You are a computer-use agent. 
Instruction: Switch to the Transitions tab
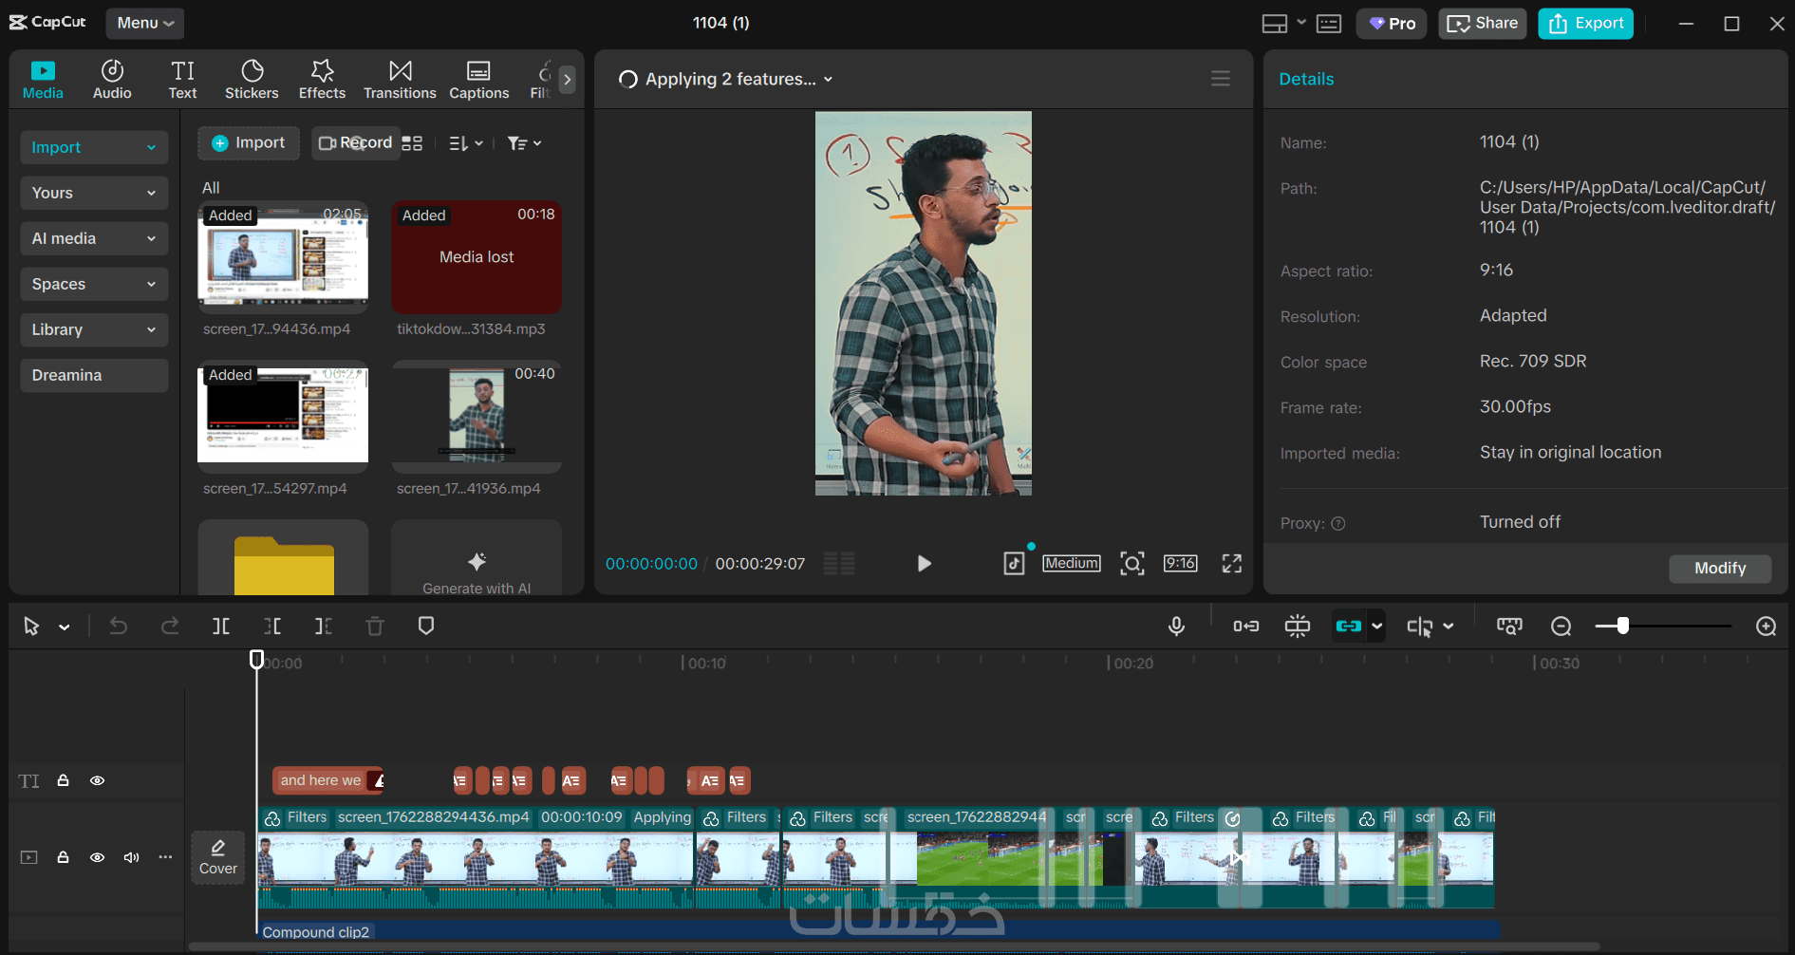tap(400, 79)
